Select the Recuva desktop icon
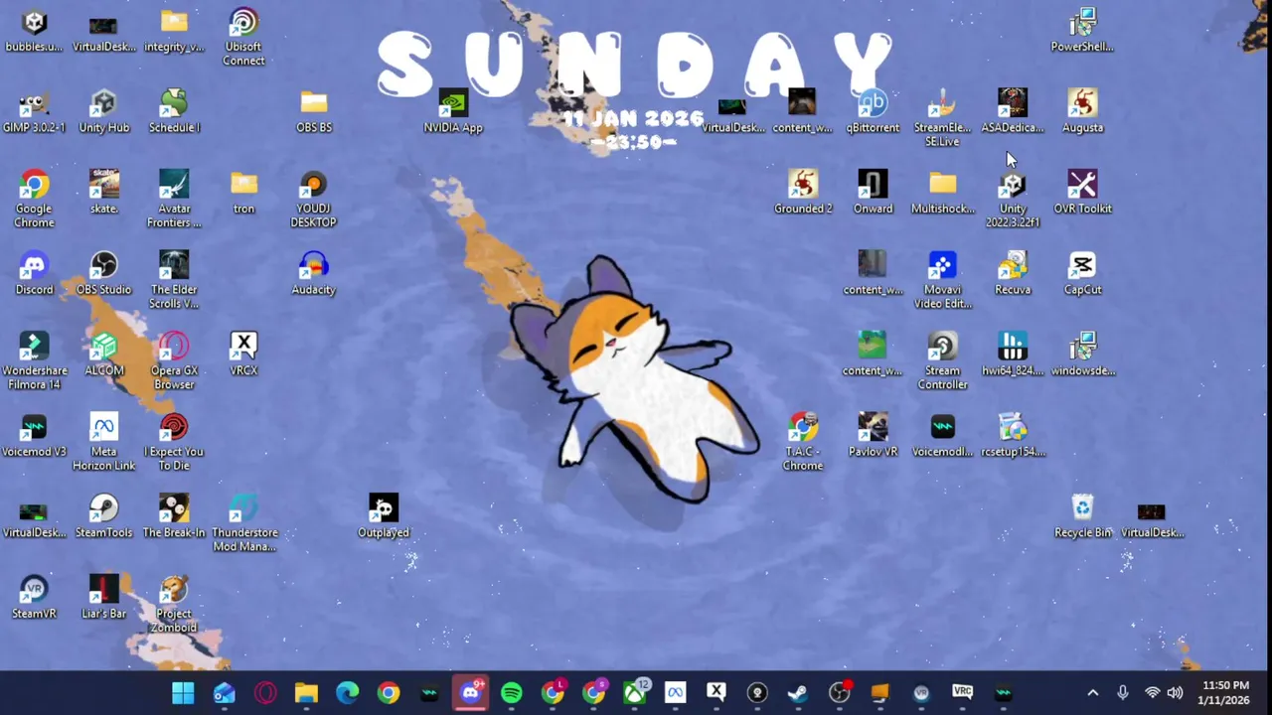Image resolution: width=1272 pixels, height=715 pixels. [x=1013, y=273]
